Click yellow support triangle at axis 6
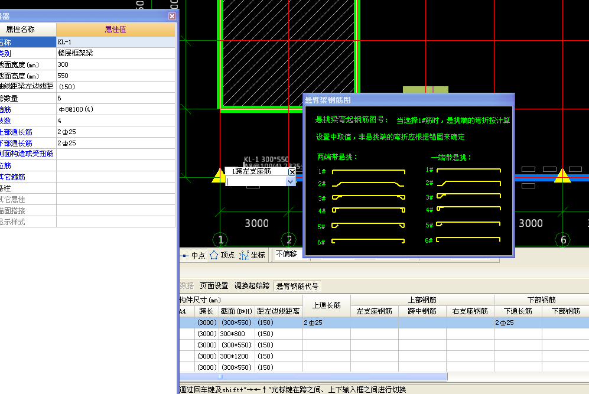 (562, 176)
